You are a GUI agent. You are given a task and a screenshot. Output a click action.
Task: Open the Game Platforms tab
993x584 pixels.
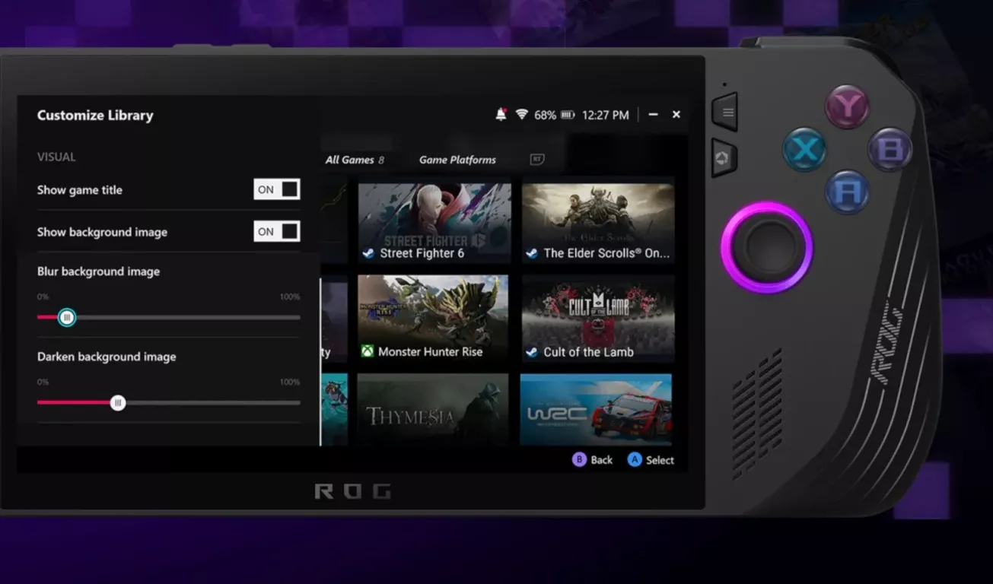(457, 160)
